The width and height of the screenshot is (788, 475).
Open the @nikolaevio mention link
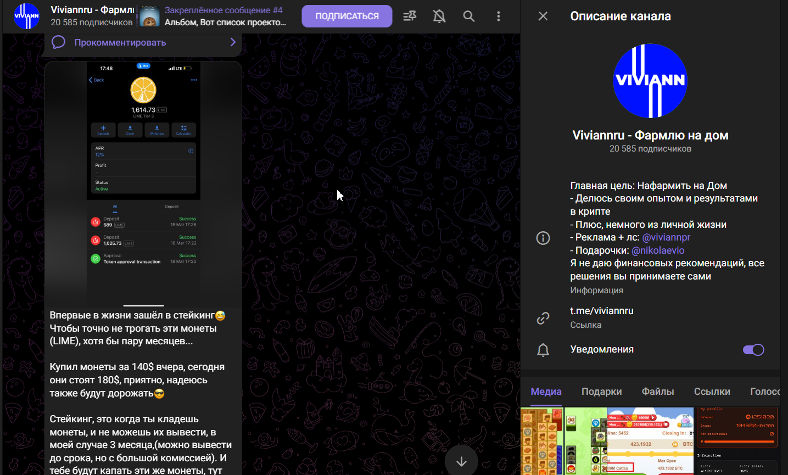(658, 250)
